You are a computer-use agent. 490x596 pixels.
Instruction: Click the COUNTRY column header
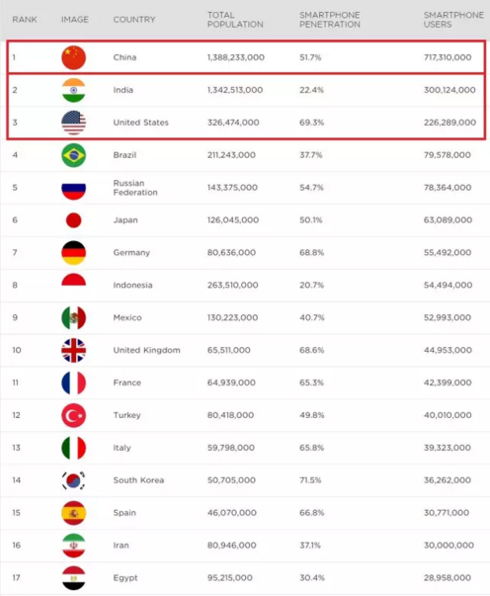(134, 20)
